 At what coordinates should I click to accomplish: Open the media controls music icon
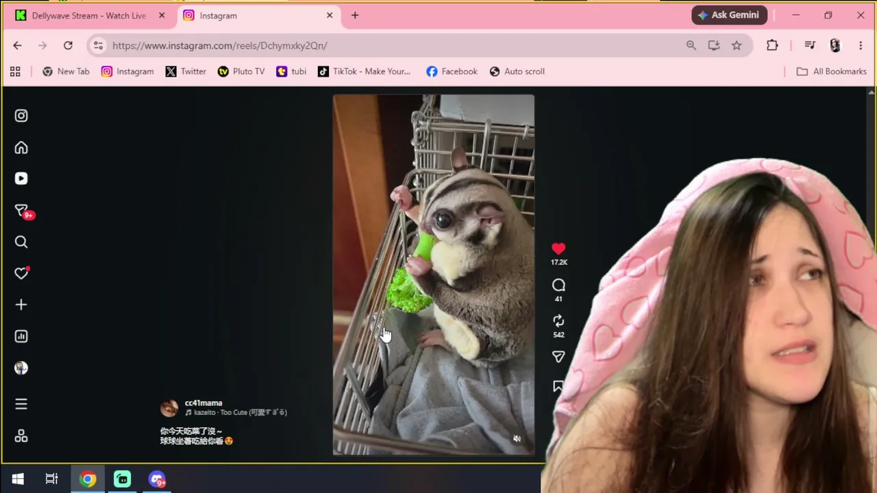pyautogui.click(x=810, y=45)
